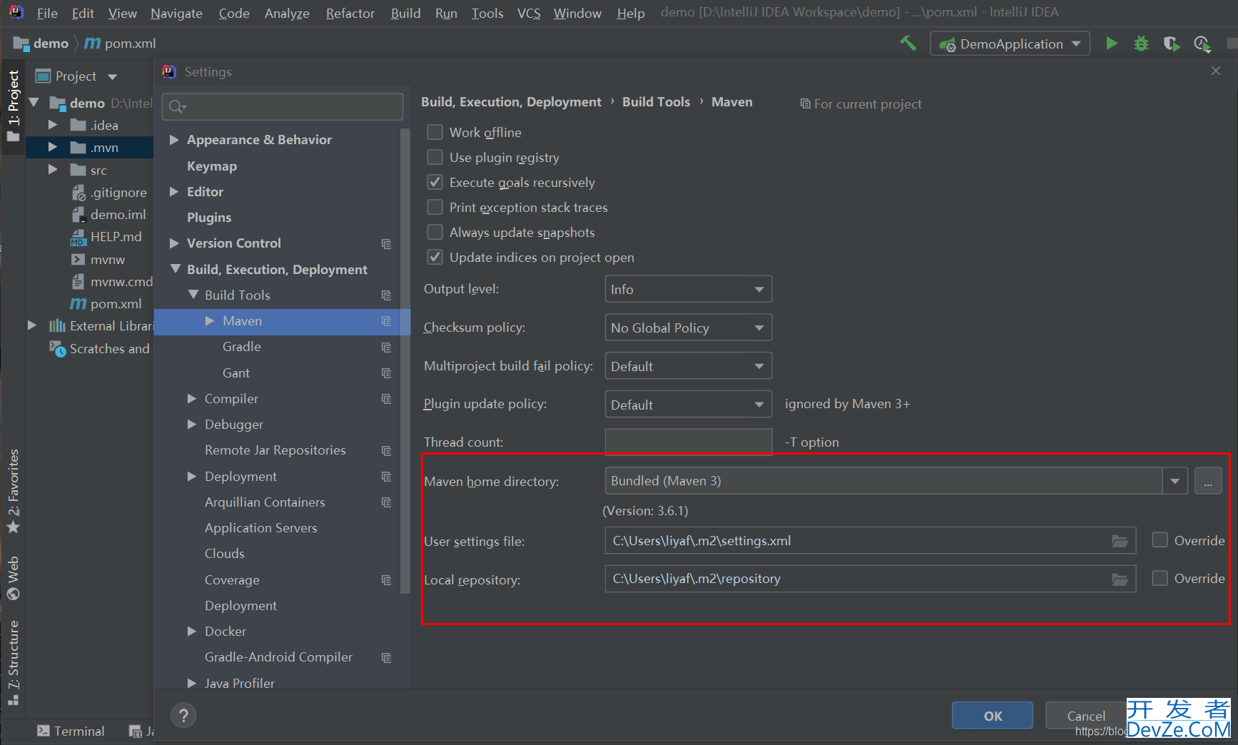Open the VCS menu
This screenshot has height=745, width=1238.
point(529,13)
